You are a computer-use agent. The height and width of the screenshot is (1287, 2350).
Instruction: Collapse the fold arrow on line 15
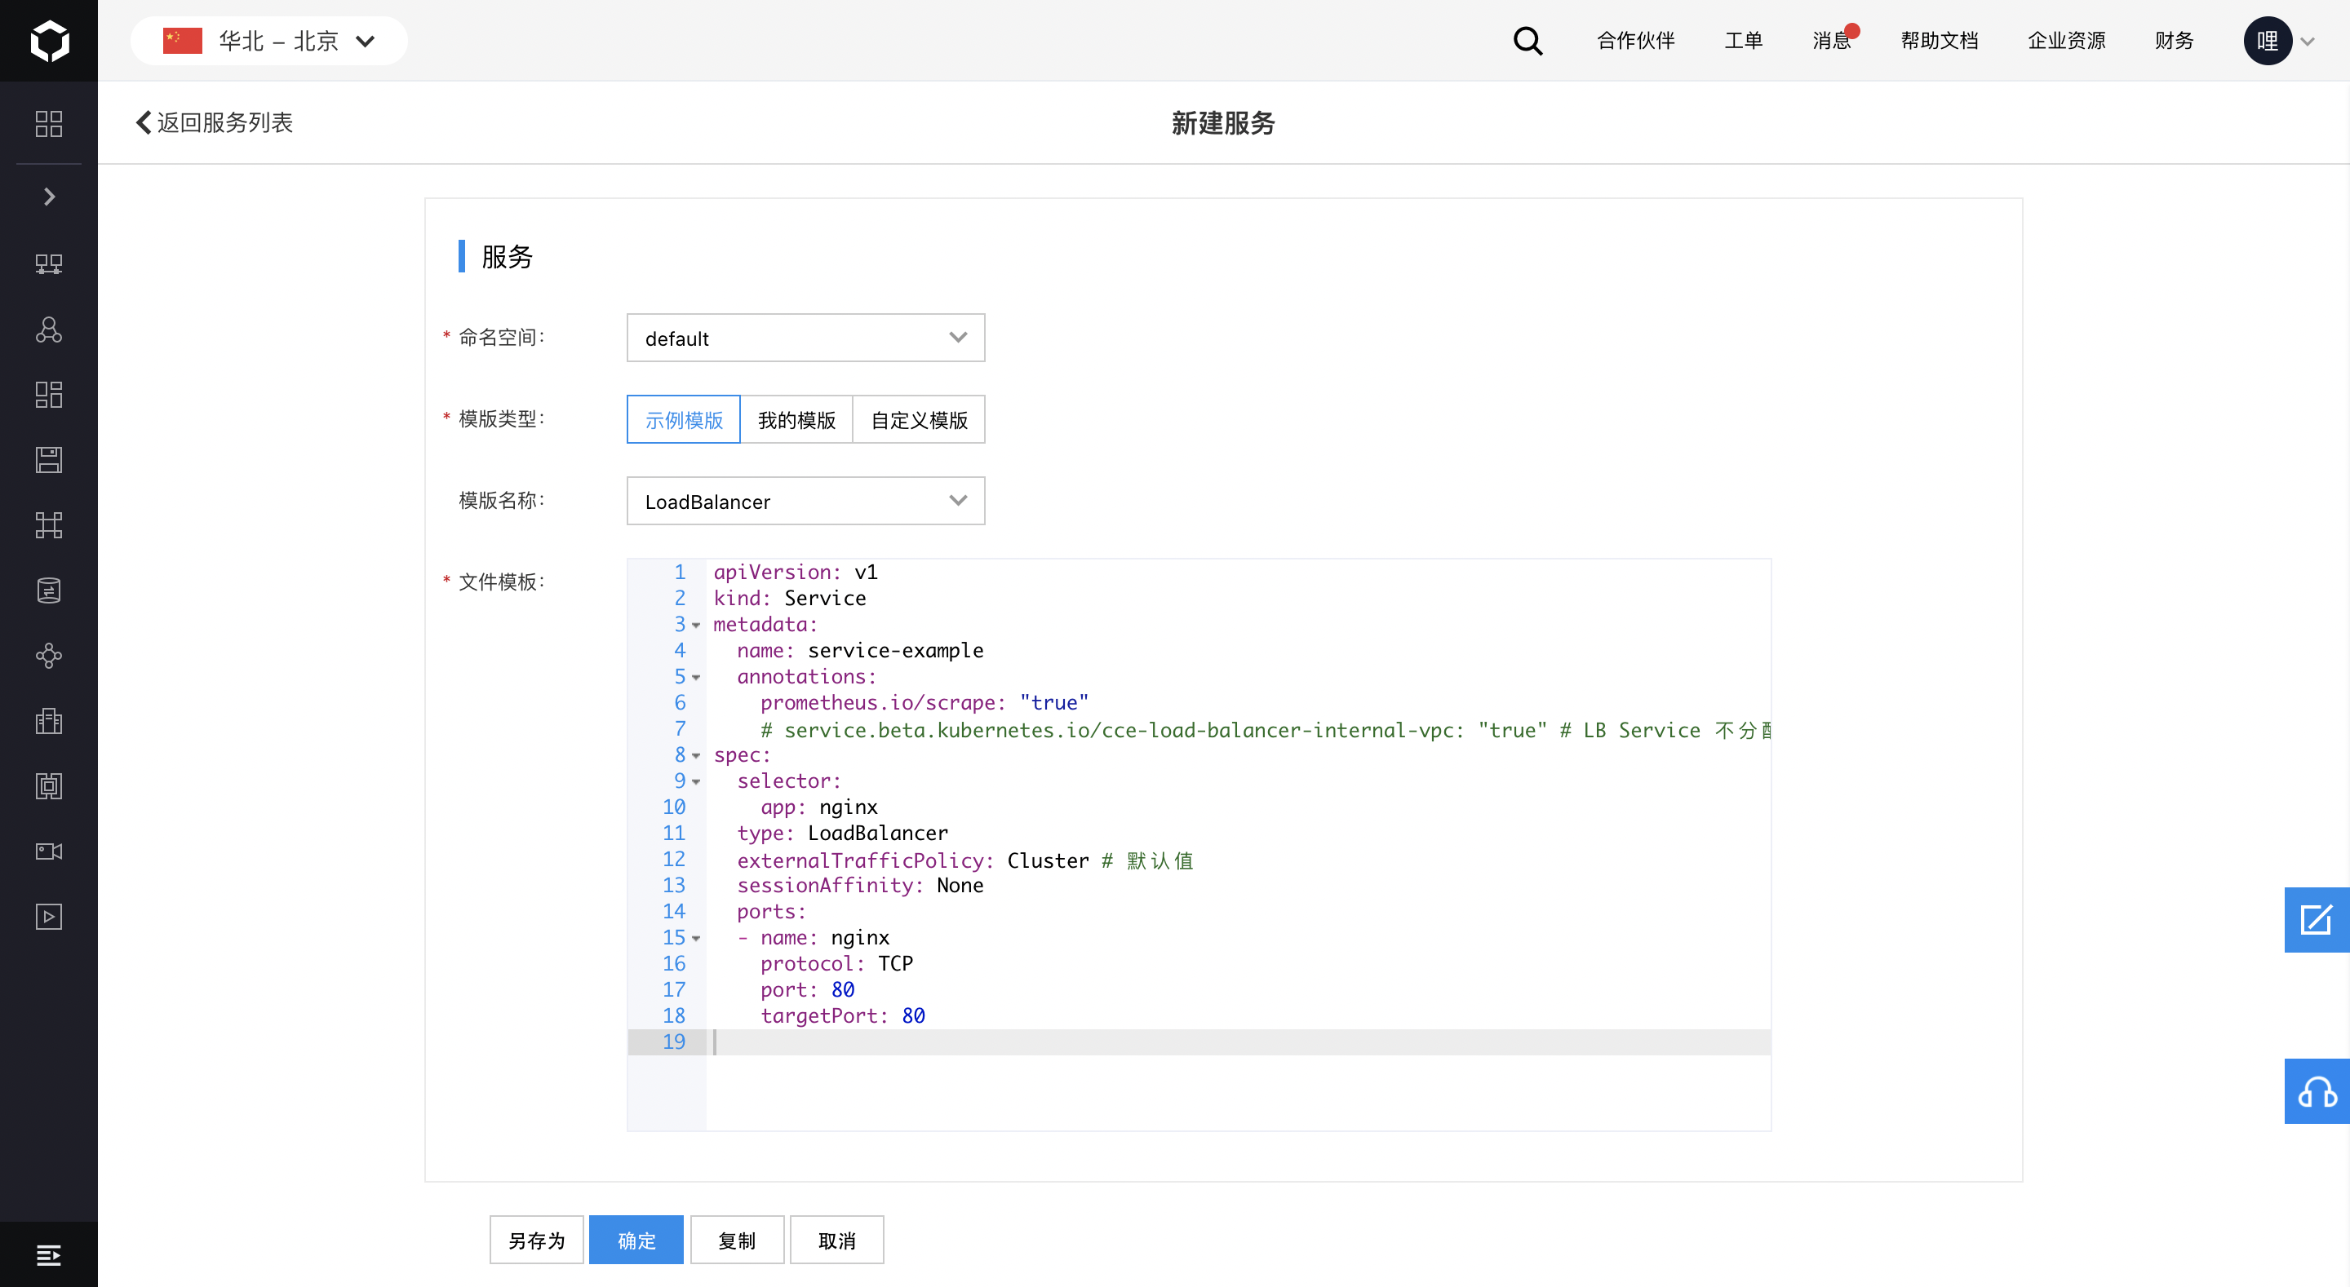click(696, 939)
